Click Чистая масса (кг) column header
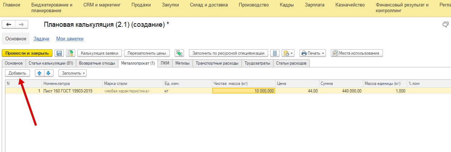The width and height of the screenshot is (451, 152). (x=244, y=83)
